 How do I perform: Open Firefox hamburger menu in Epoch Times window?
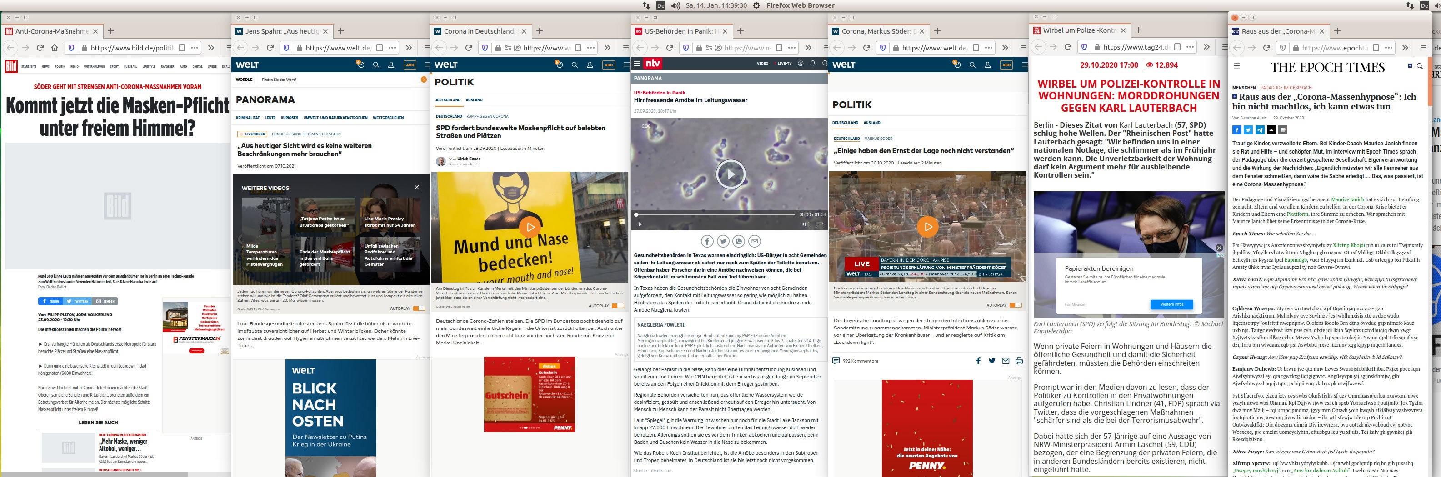(x=1424, y=48)
